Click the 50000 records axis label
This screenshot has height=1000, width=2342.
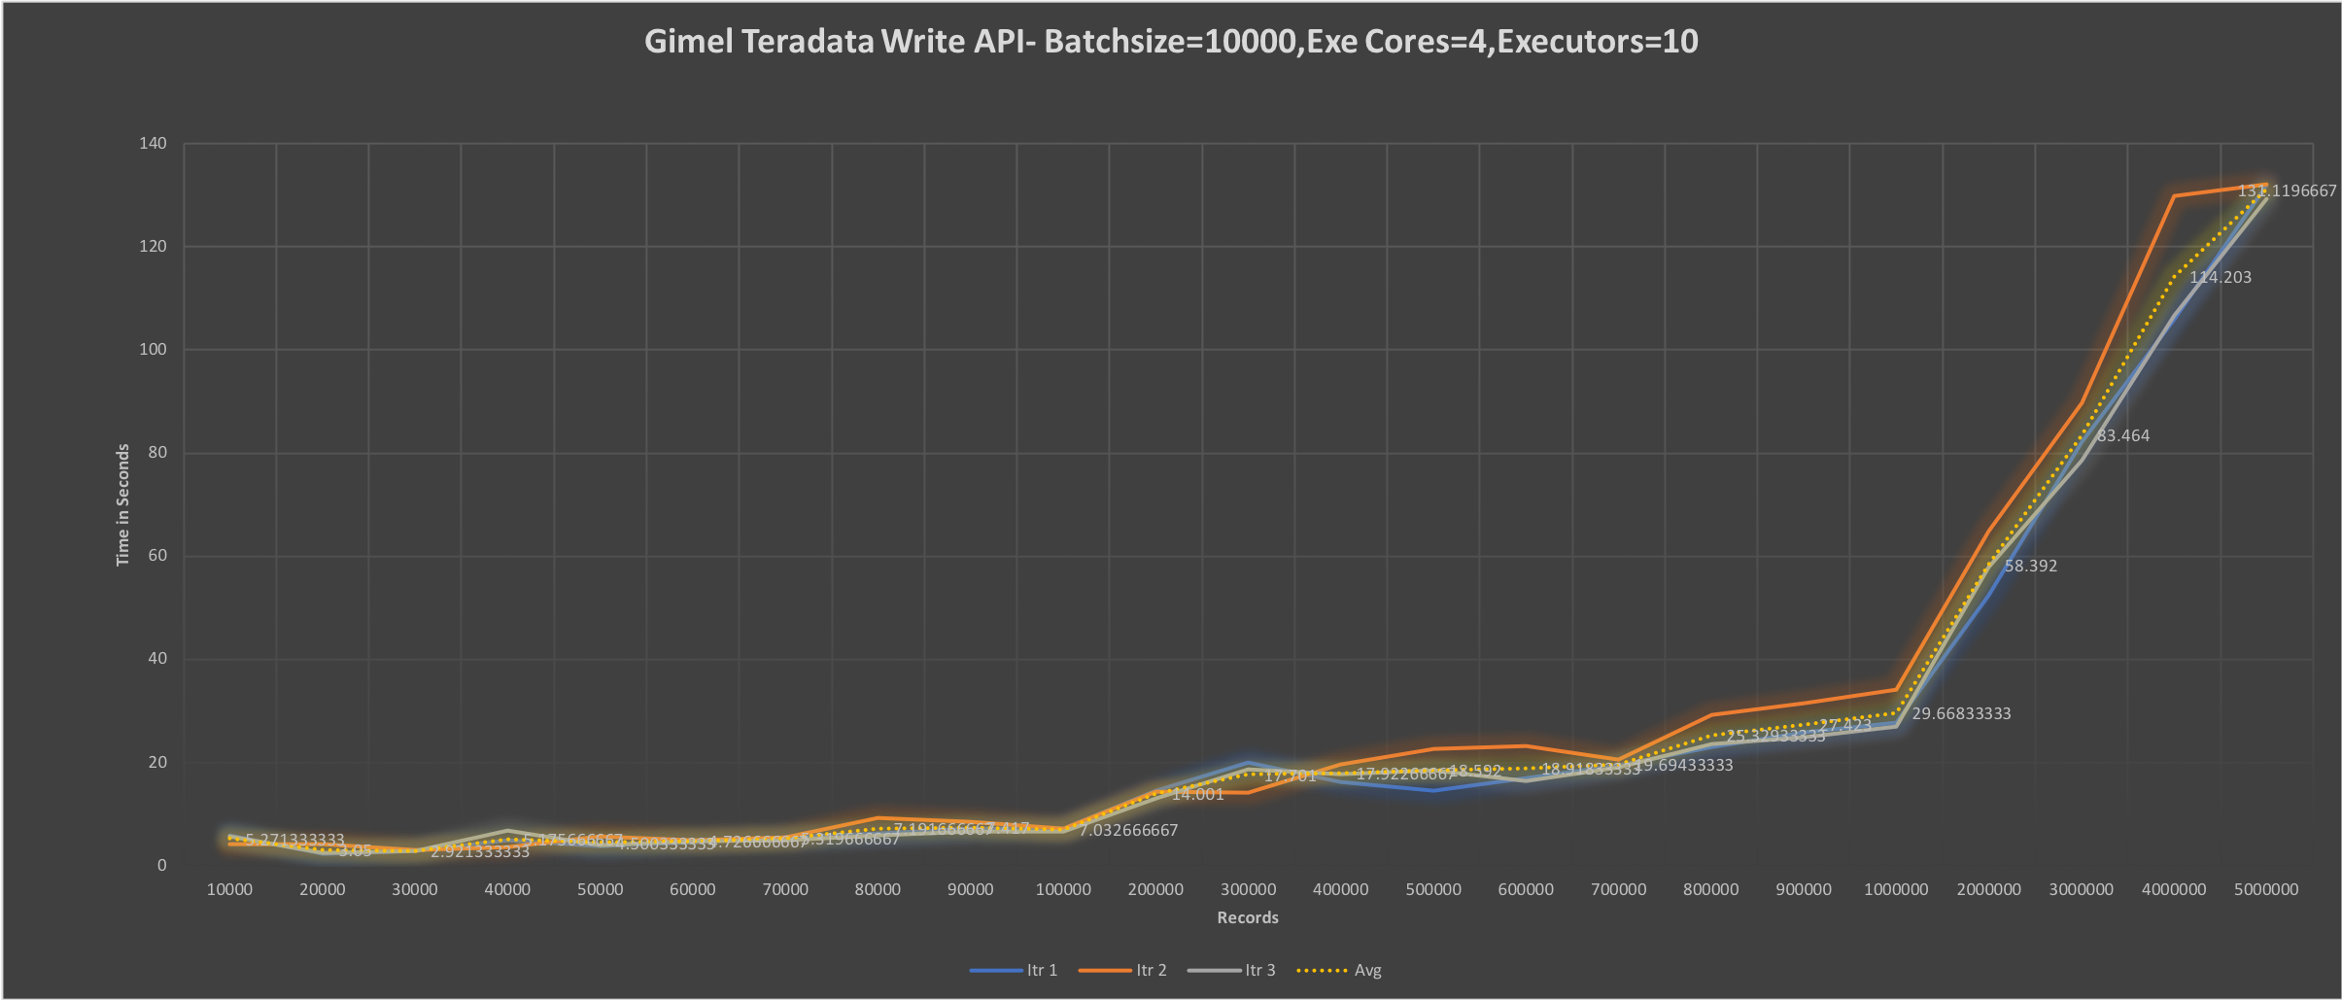click(600, 889)
